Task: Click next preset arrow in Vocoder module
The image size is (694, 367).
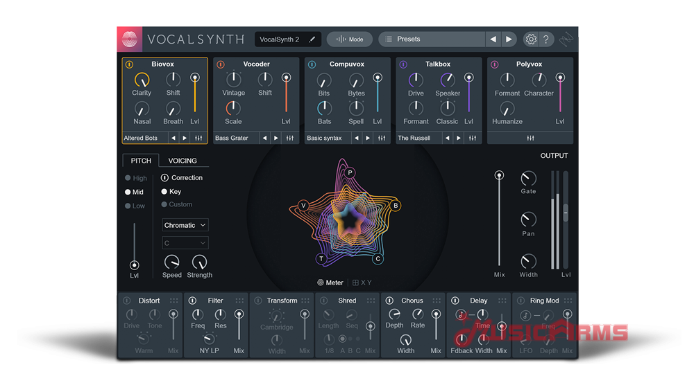Action: [x=276, y=138]
